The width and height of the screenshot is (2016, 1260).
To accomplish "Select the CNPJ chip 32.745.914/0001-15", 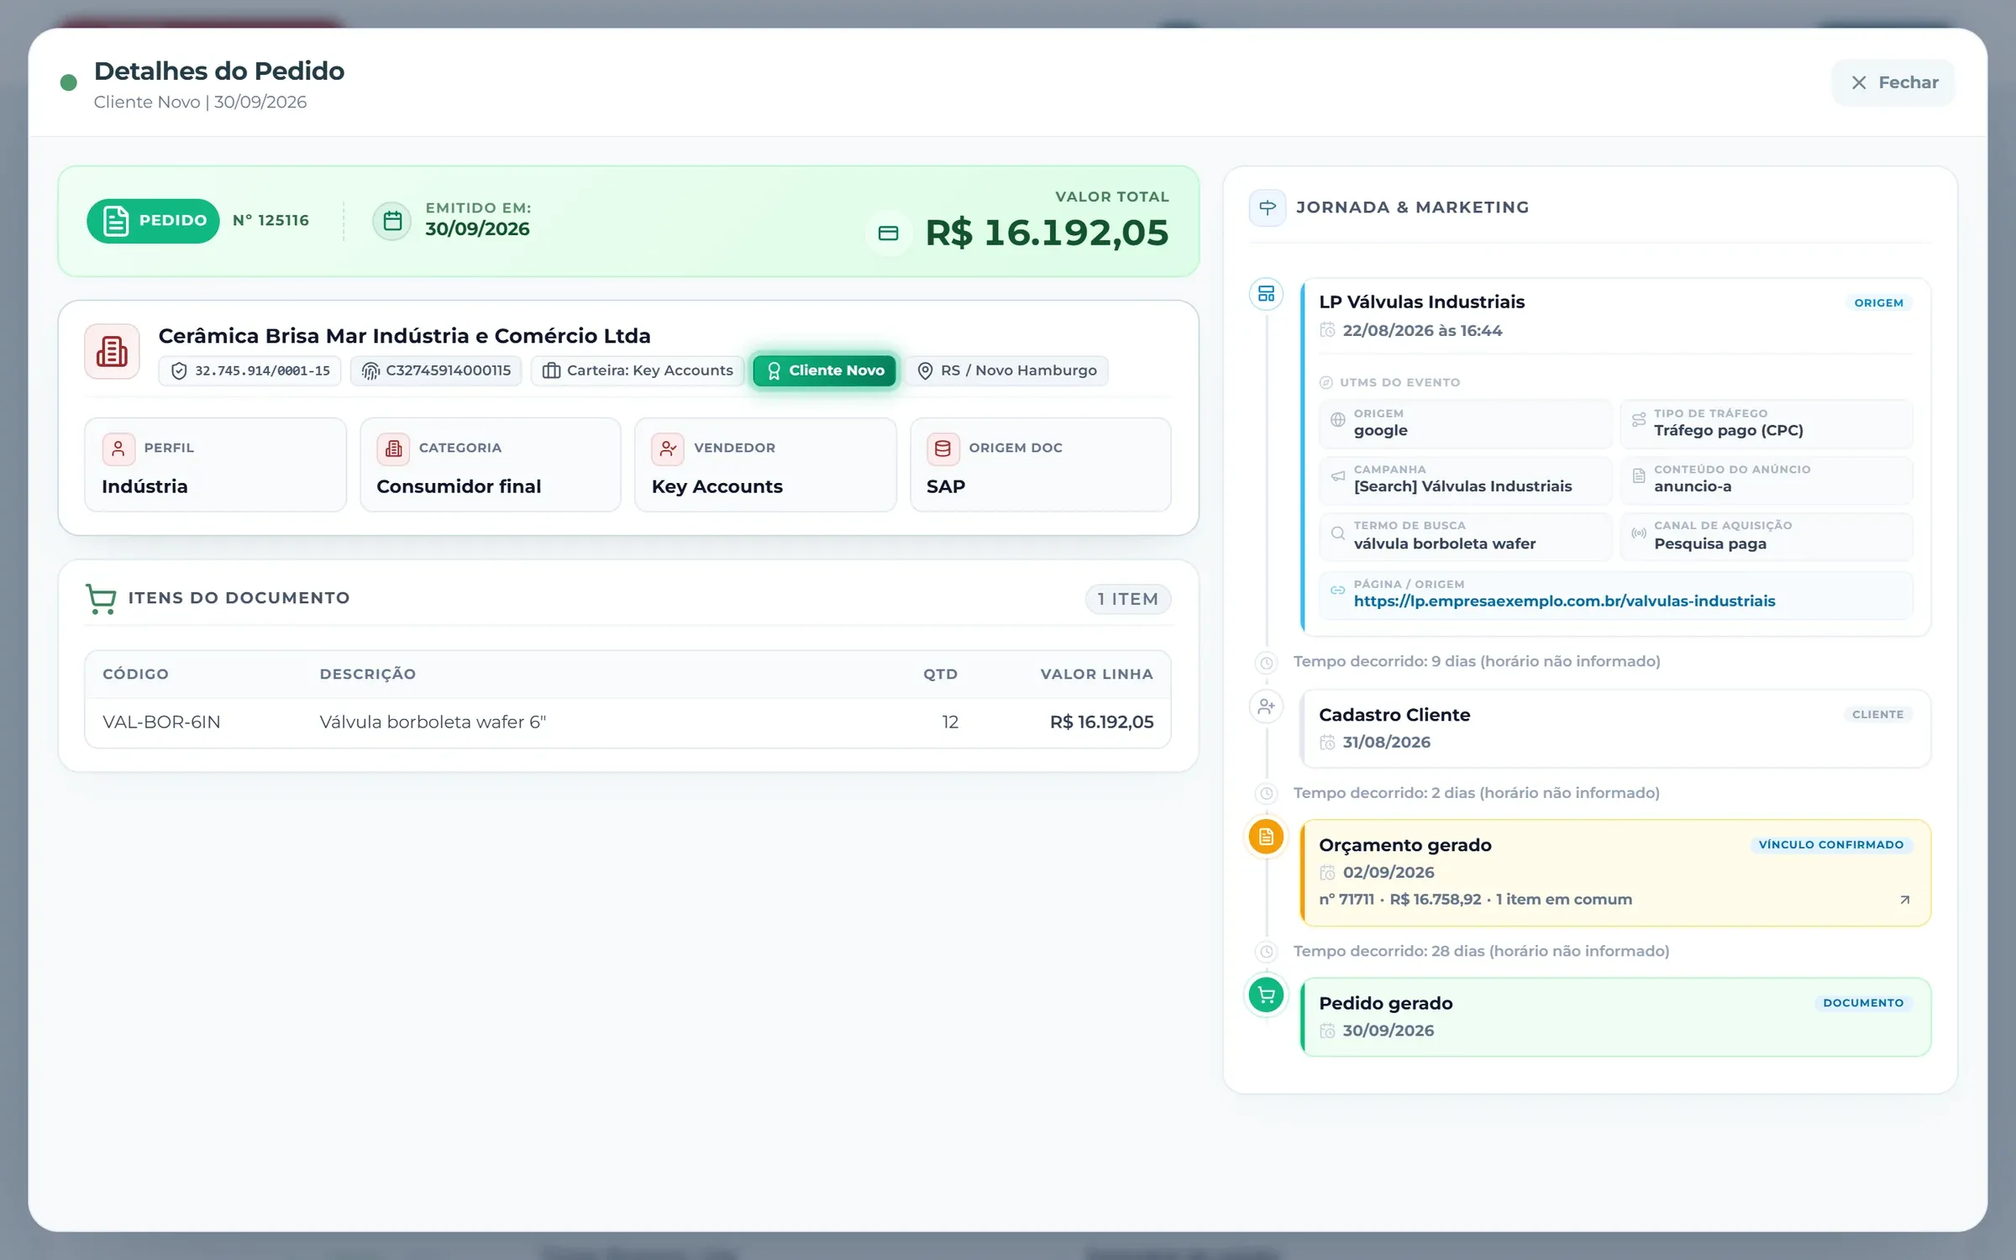I will tap(249, 370).
